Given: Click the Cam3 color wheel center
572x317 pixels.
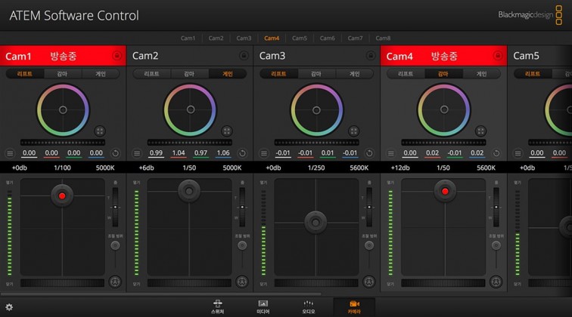Looking at the screenshot, I should tap(316, 110).
